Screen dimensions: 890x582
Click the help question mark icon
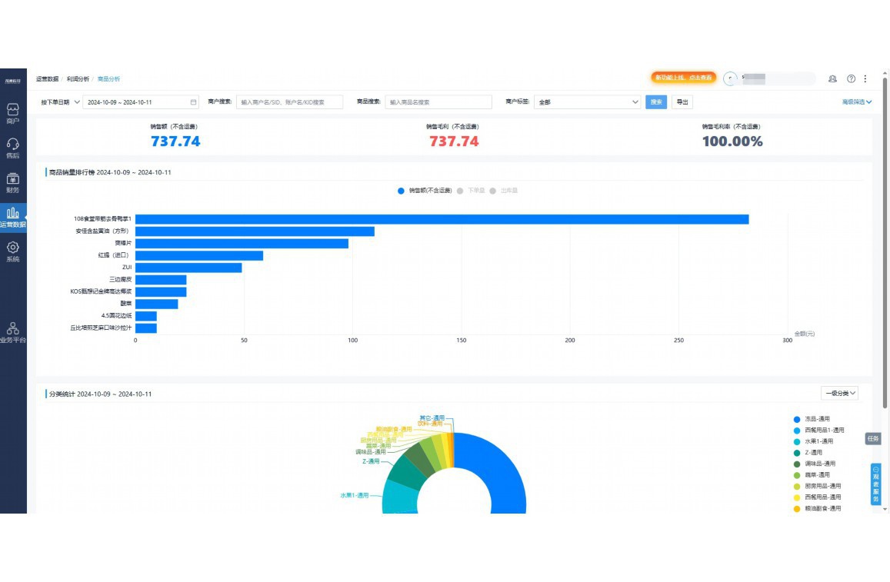point(851,78)
